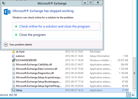Maximize the Microsoft Exchange error dialog
This screenshot has width=138, height=99.
pyautogui.click(x=90, y=3)
